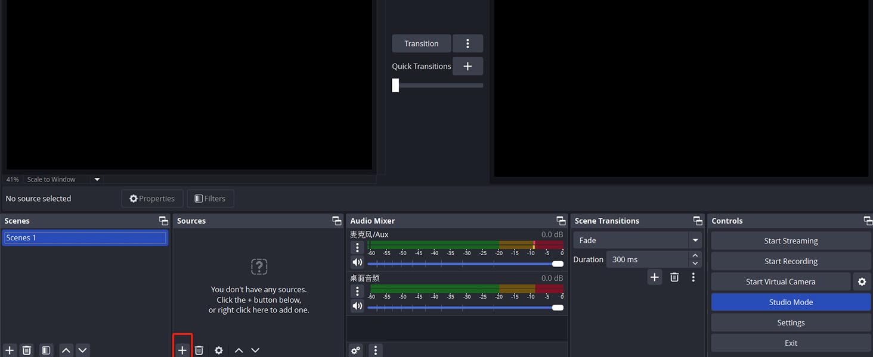
Task: Open virtual camera settings gear
Action: click(862, 281)
